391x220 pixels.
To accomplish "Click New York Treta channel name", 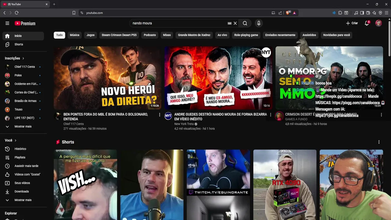I will 184,124.
